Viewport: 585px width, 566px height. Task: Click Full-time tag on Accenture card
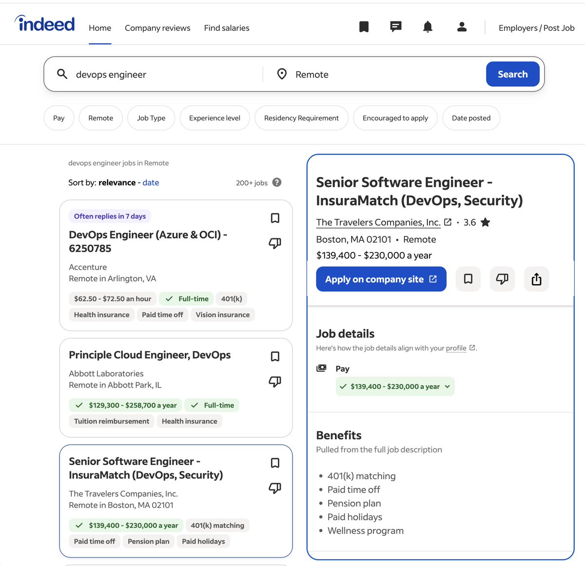[x=186, y=298]
